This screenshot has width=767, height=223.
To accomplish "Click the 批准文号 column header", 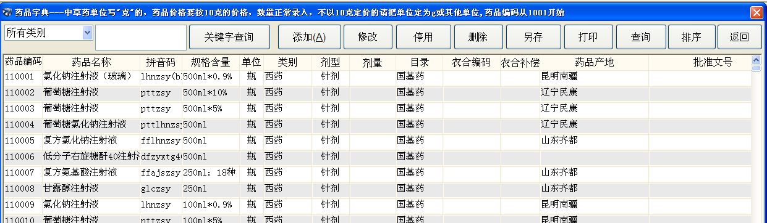I will coord(700,62).
